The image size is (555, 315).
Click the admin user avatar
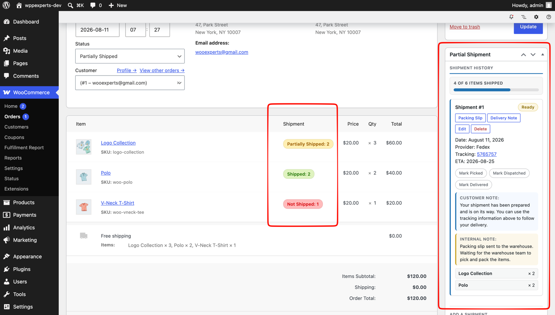coord(549,5)
